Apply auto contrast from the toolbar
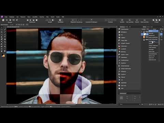 coord(30,20)
